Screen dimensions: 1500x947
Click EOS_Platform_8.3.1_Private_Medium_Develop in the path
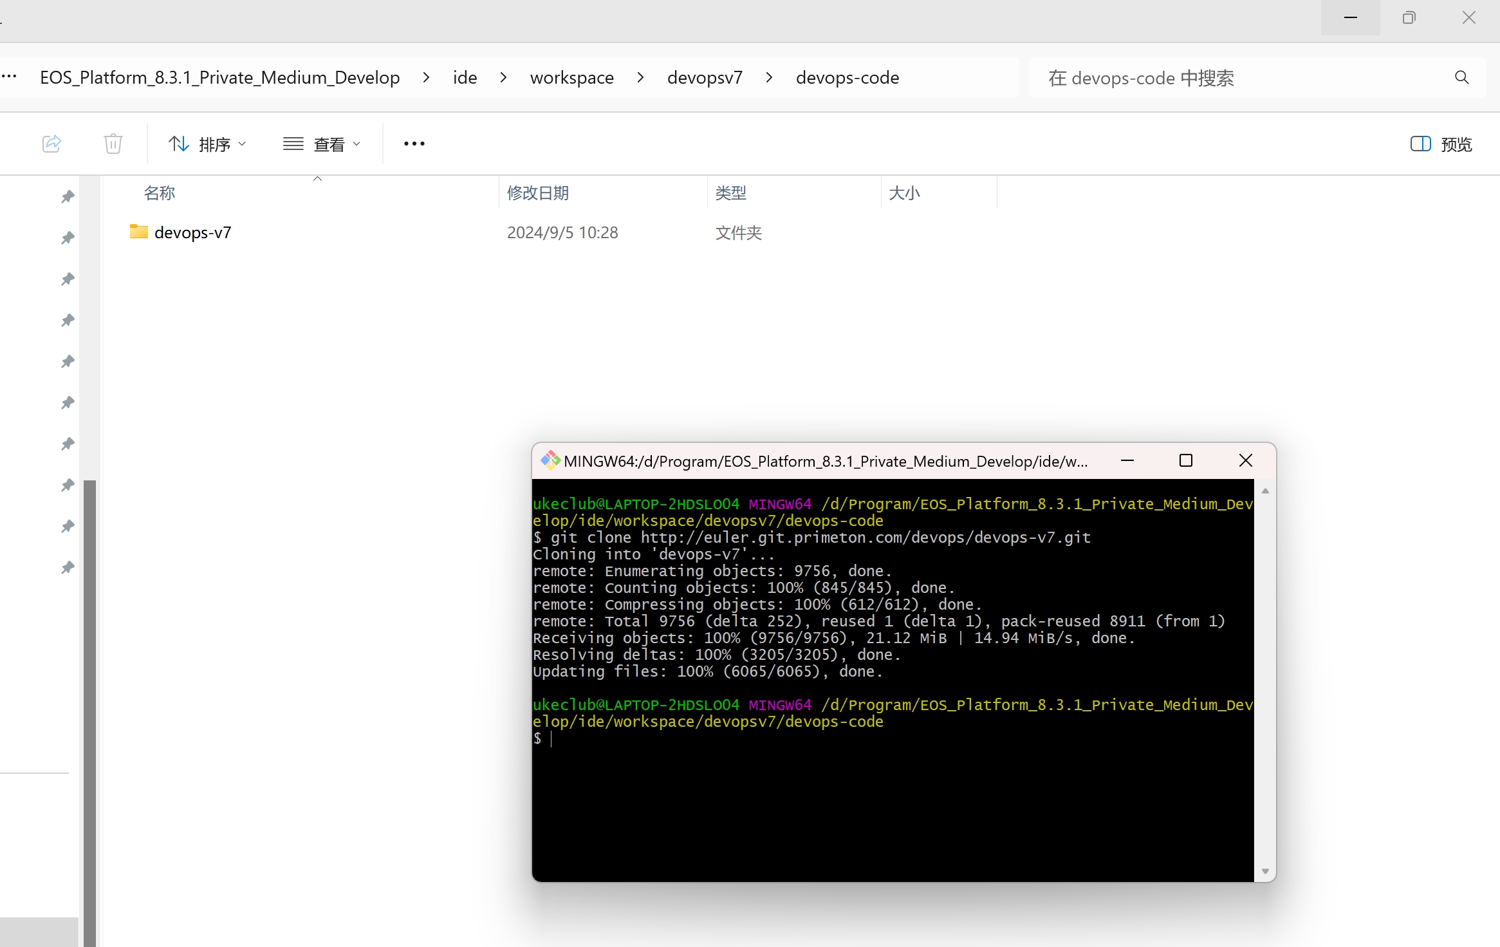[219, 77]
